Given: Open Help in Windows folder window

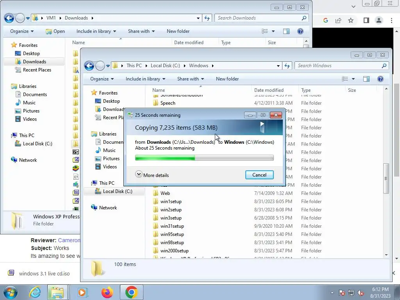Looking at the screenshot, I should click(380, 79).
